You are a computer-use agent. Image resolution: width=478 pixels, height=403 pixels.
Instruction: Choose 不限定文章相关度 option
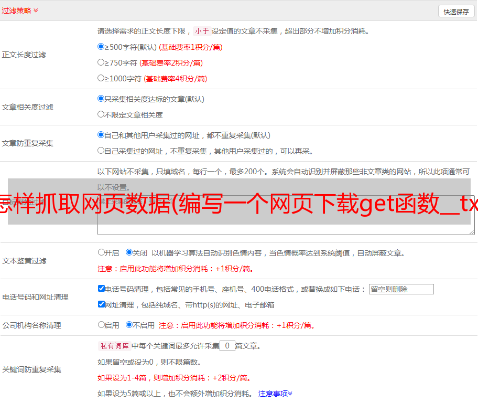(x=101, y=114)
